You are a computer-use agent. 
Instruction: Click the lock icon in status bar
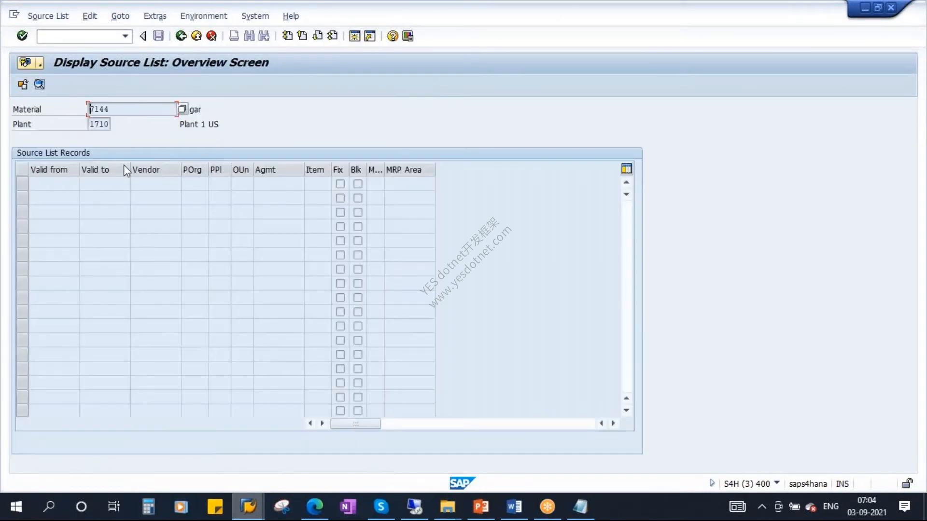pos(907,483)
